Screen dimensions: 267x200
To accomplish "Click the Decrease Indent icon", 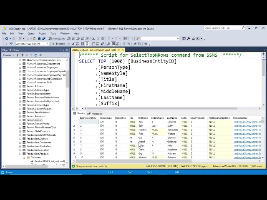I will pos(135,44).
